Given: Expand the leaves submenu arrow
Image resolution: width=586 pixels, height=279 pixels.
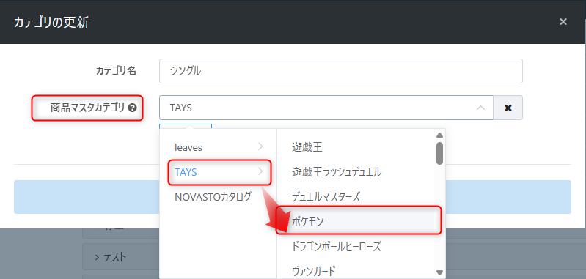Looking at the screenshot, I should pos(260,147).
